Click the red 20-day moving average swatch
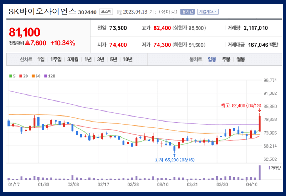The width and height of the screenshot is (286, 196). [x=21, y=76]
